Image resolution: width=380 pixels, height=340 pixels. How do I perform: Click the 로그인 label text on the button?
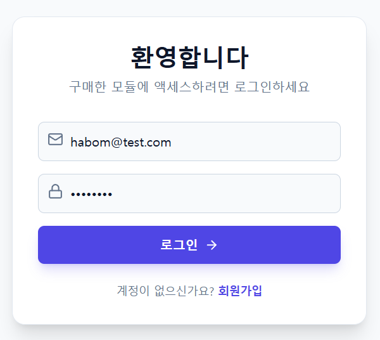[179, 245]
